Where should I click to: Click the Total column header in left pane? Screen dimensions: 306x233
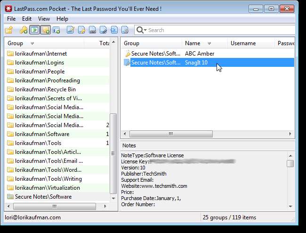[x=97, y=43]
